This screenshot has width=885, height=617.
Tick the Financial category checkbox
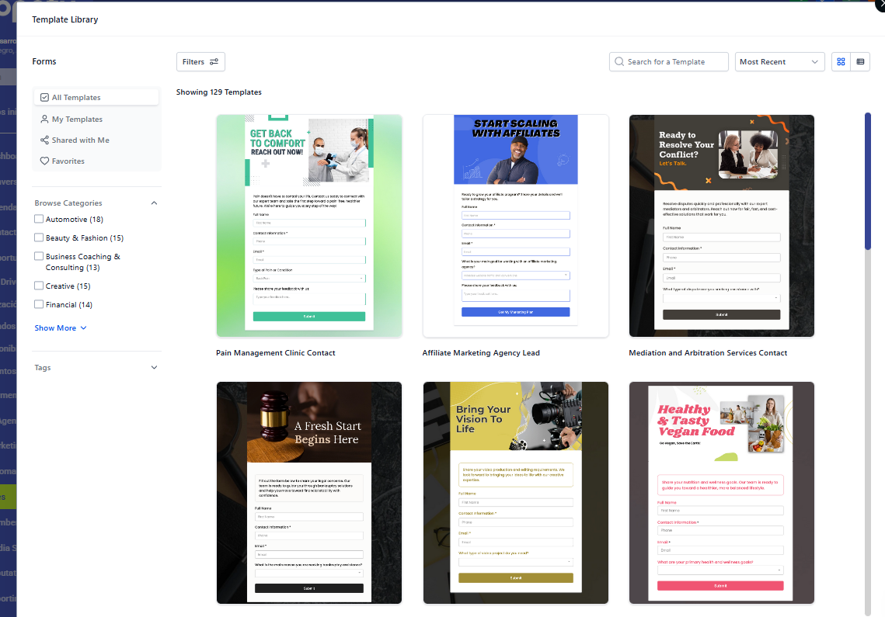(x=39, y=305)
